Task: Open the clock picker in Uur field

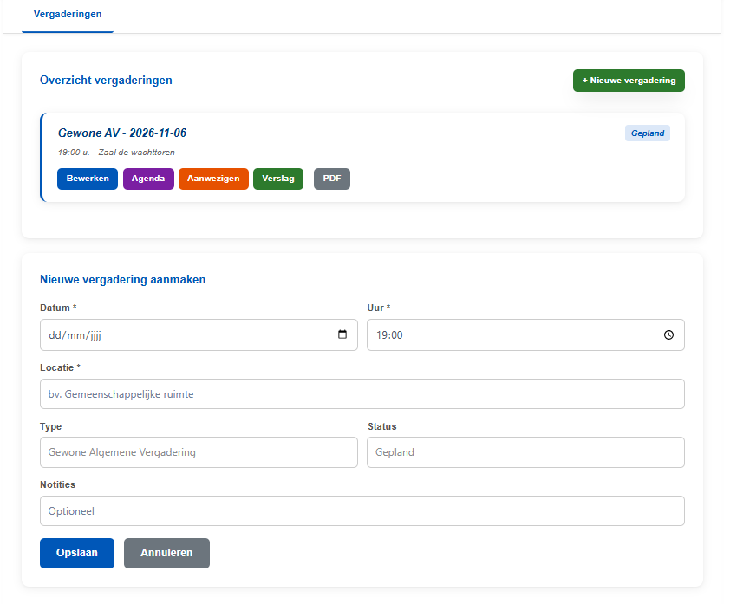Action: 668,335
